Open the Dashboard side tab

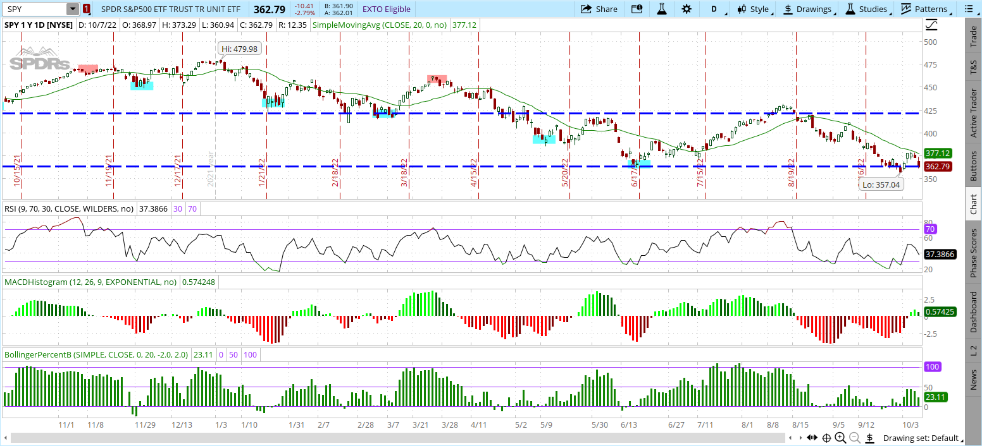tap(974, 312)
